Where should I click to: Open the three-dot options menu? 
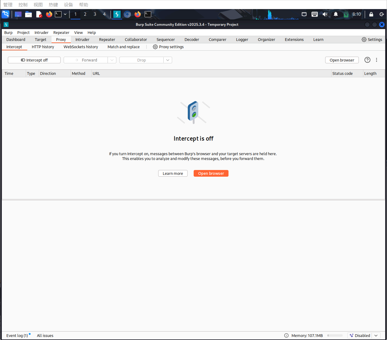pos(376,60)
